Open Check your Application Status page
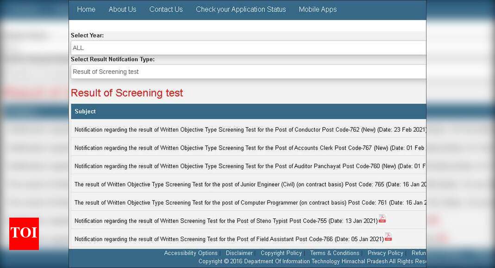Viewport: 495px width, 268px height. pos(241,9)
